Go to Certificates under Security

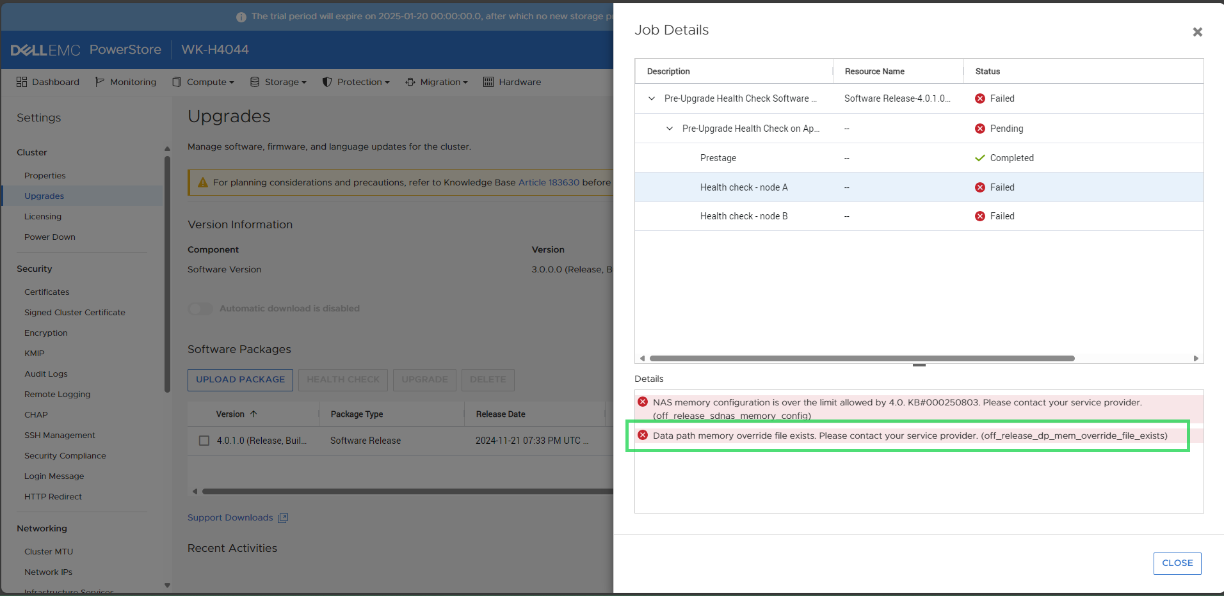pyautogui.click(x=47, y=292)
